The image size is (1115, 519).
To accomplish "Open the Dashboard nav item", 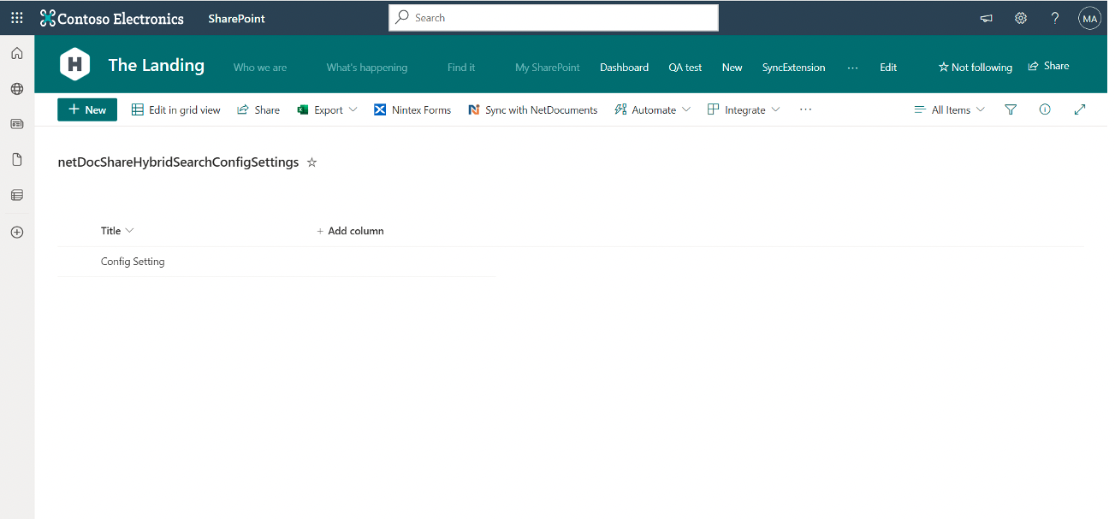I will click(624, 67).
